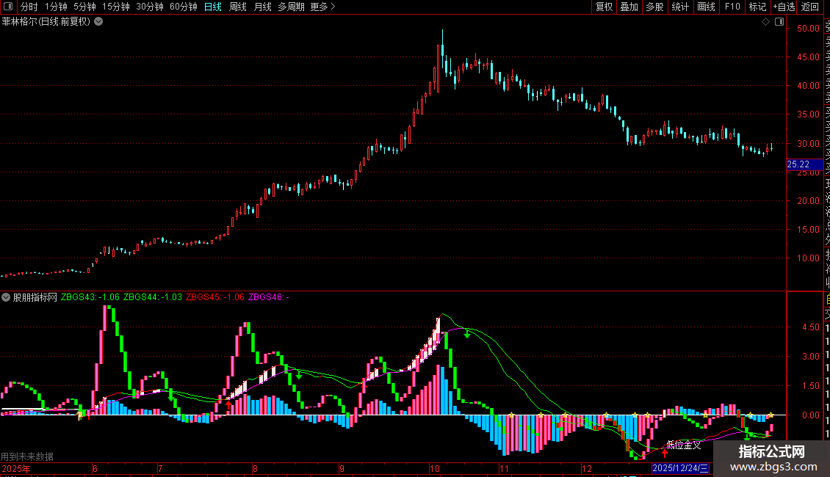Expand the indicator menu beside 股朋指标网
Screen dimensions: 830x477
coord(6,297)
